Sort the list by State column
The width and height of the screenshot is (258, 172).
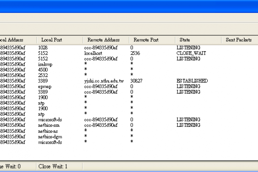(185, 40)
